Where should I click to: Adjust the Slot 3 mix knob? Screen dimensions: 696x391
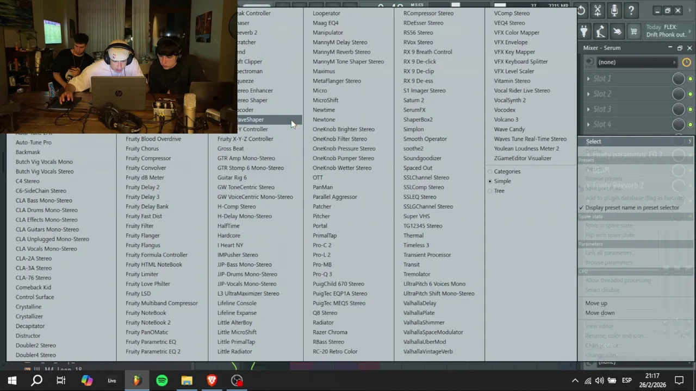pyautogui.click(x=678, y=110)
